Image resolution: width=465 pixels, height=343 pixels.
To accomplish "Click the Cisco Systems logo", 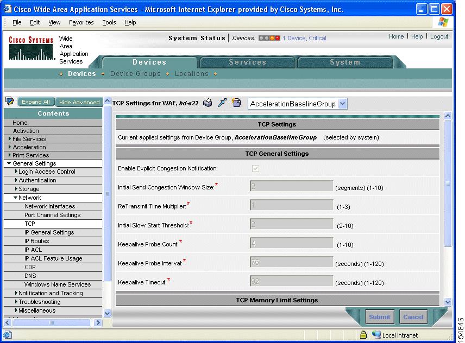I will (x=31, y=48).
